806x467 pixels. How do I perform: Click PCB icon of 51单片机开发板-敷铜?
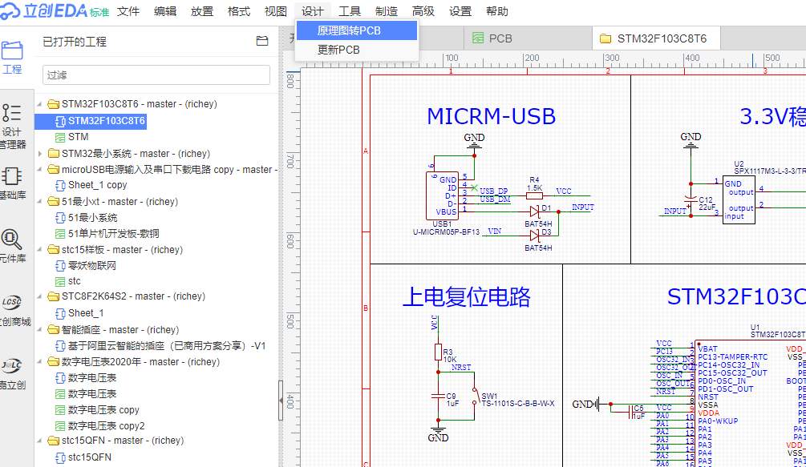(x=60, y=234)
